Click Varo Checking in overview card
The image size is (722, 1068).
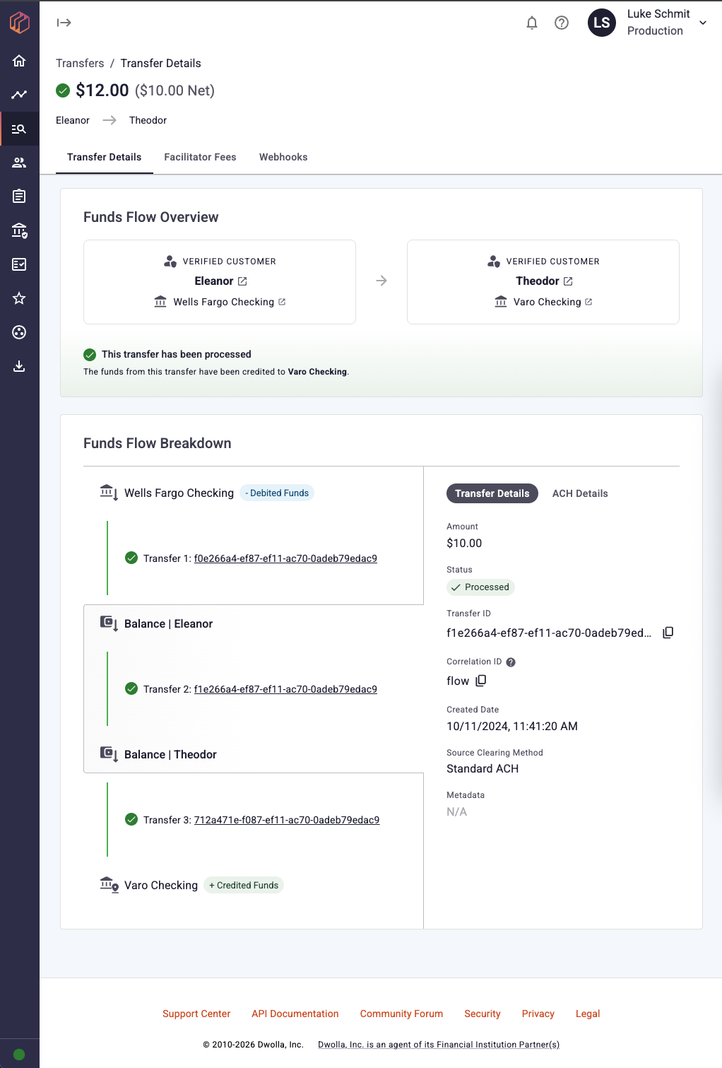click(548, 302)
